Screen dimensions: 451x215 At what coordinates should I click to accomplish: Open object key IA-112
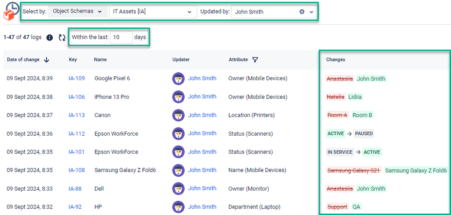pos(76,133)
